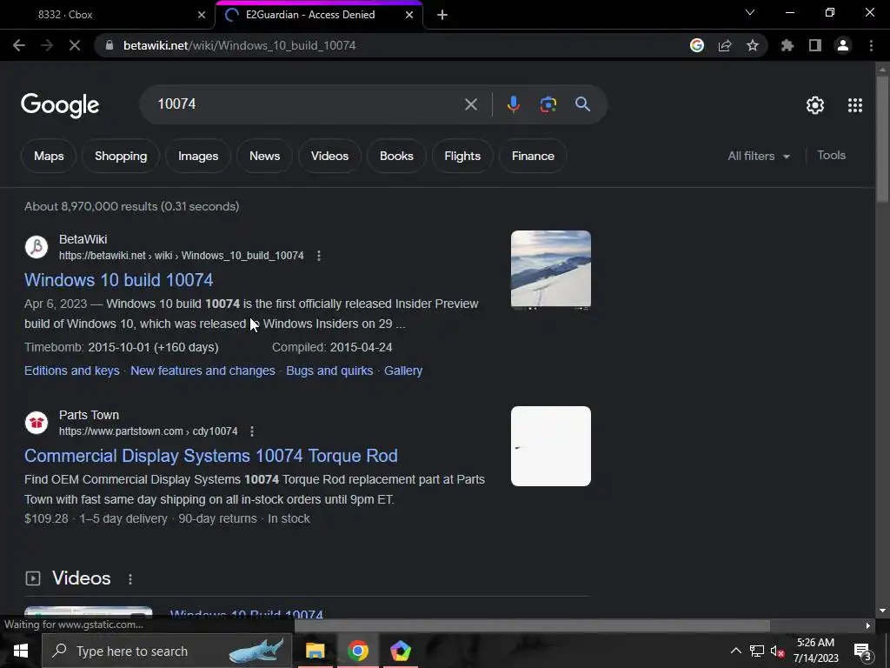
Task: Search by image with Lens icon
Action: coord(548,104)
